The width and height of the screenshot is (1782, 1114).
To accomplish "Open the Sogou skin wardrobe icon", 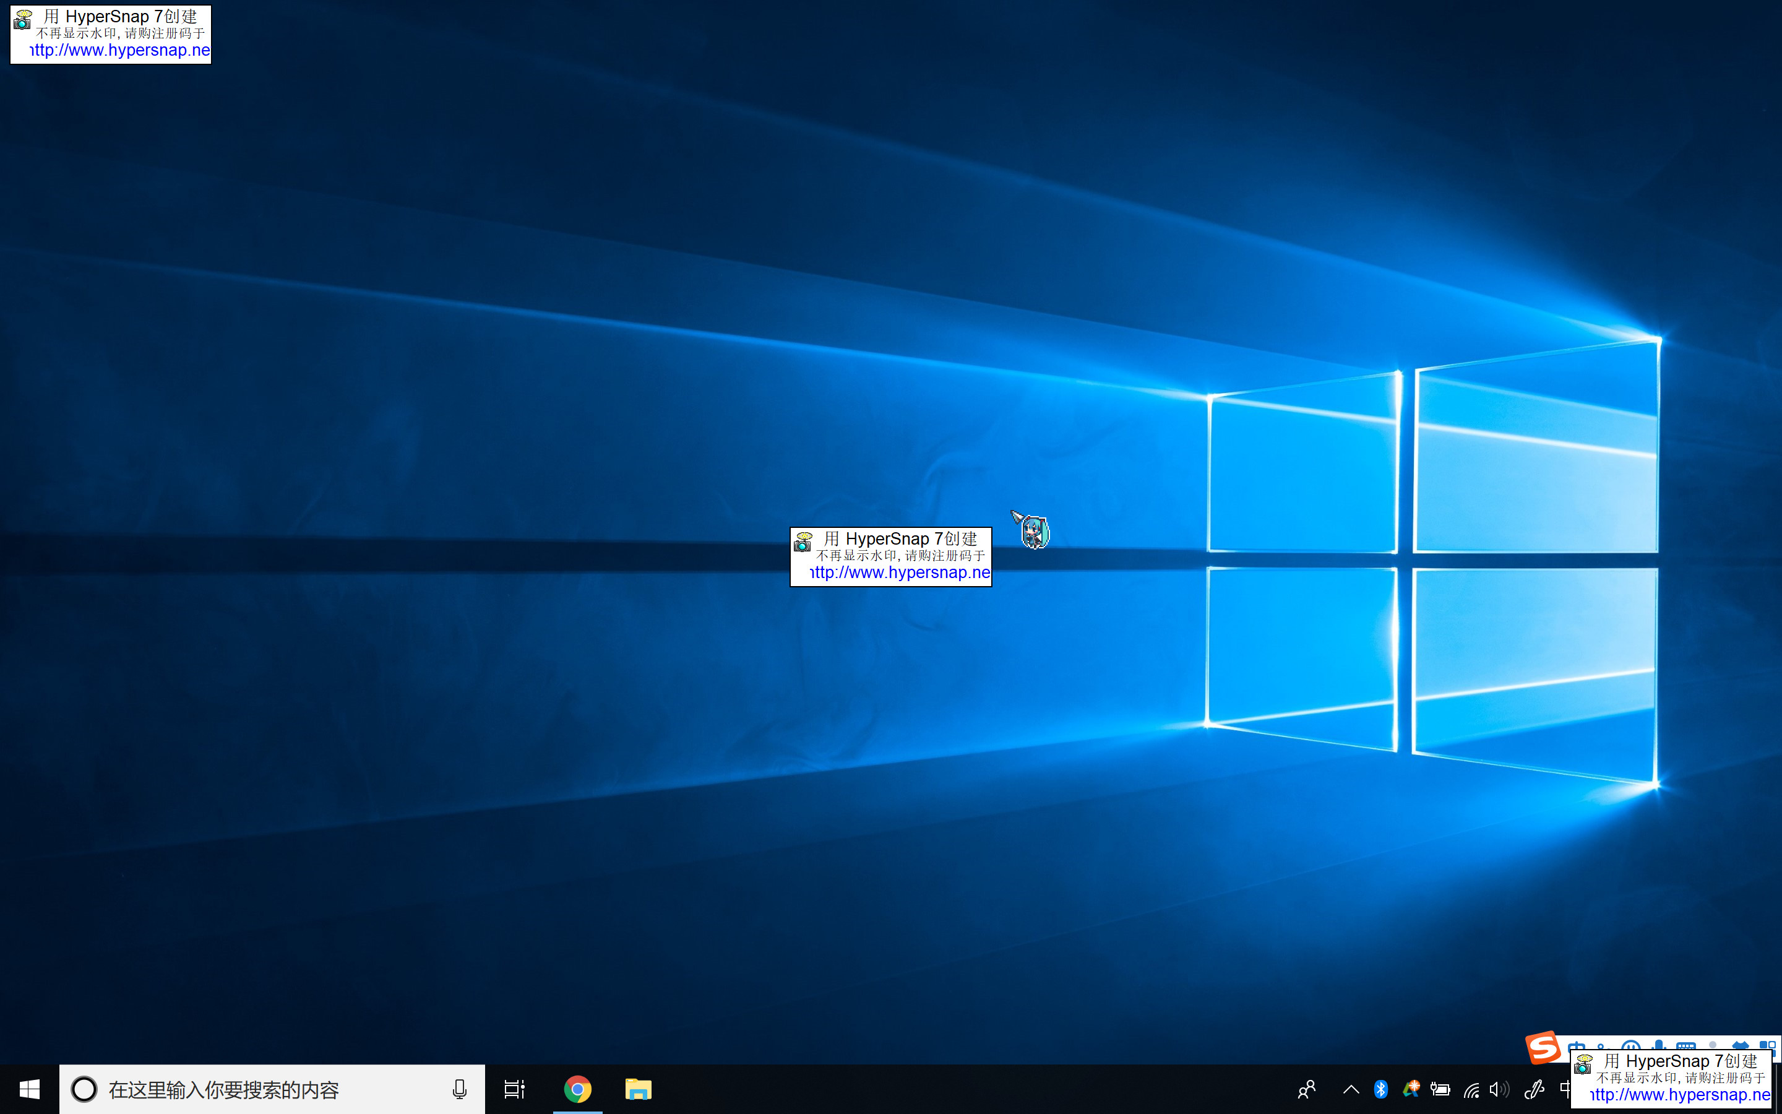I will point(1739,1046).
